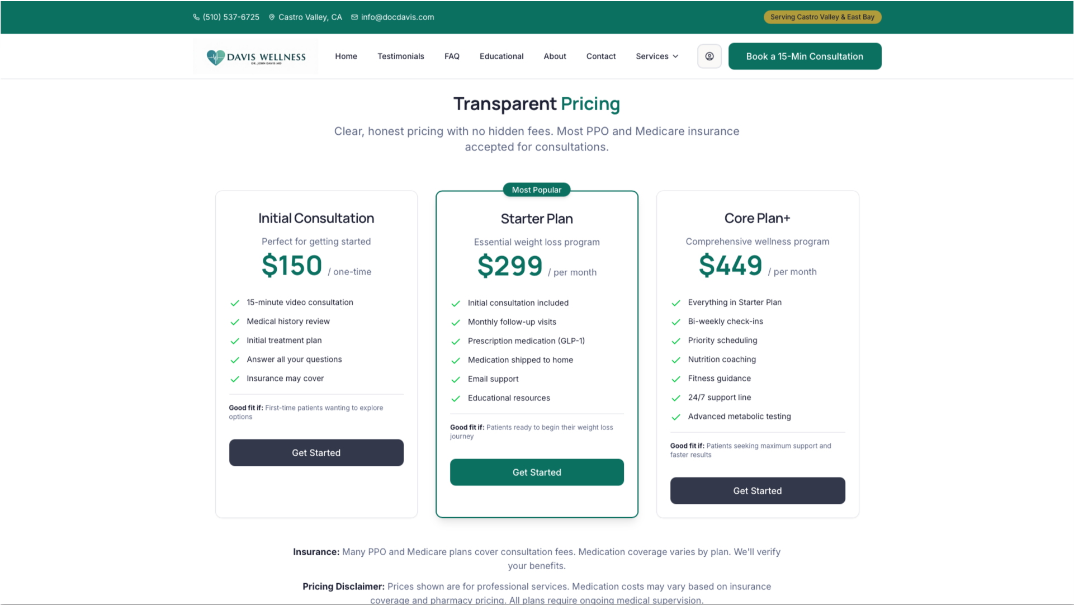The height and width of the screenshot is (605, 1074).
Task: Click the info@docdavis.com email link
Action: (x=398, y=17)
